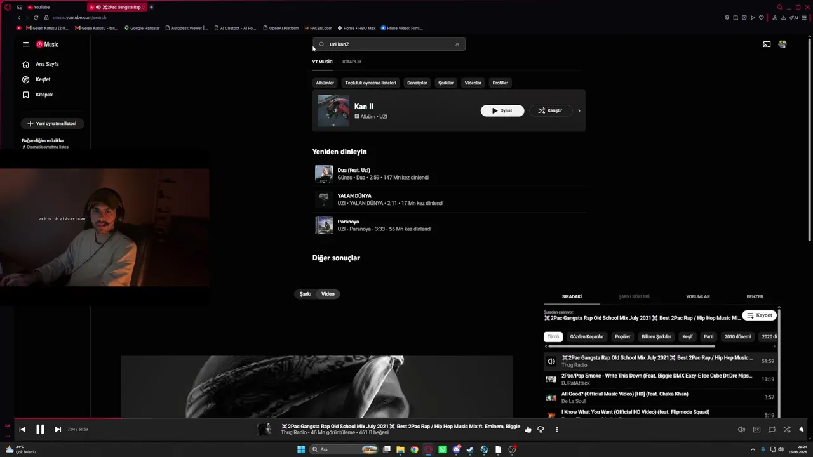Open the BENZER related tab

point(755,297)
